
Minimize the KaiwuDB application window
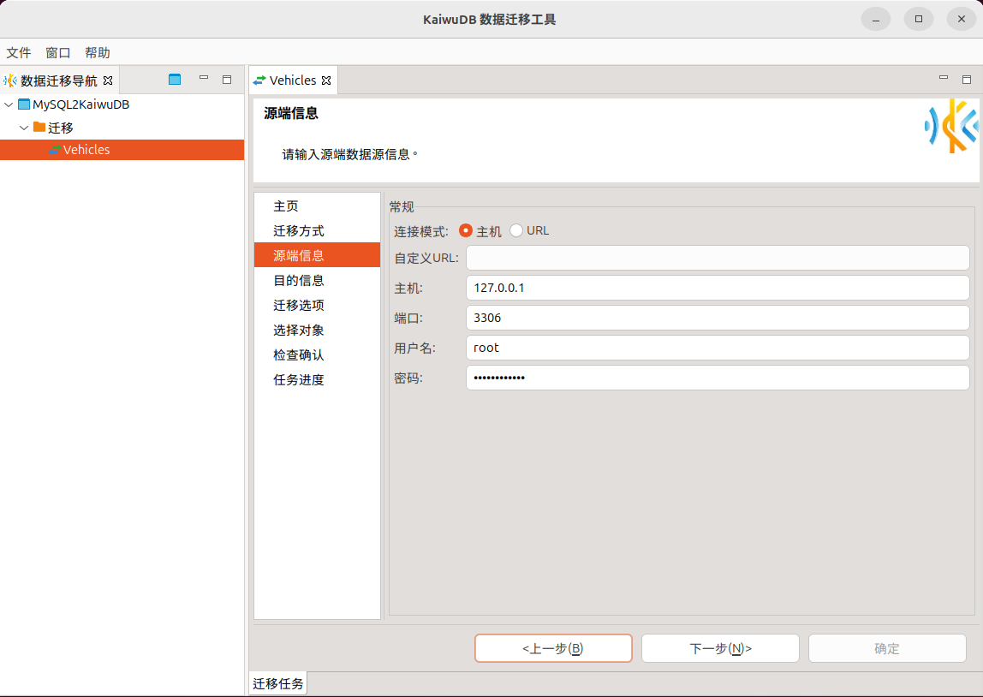point(876,20)
